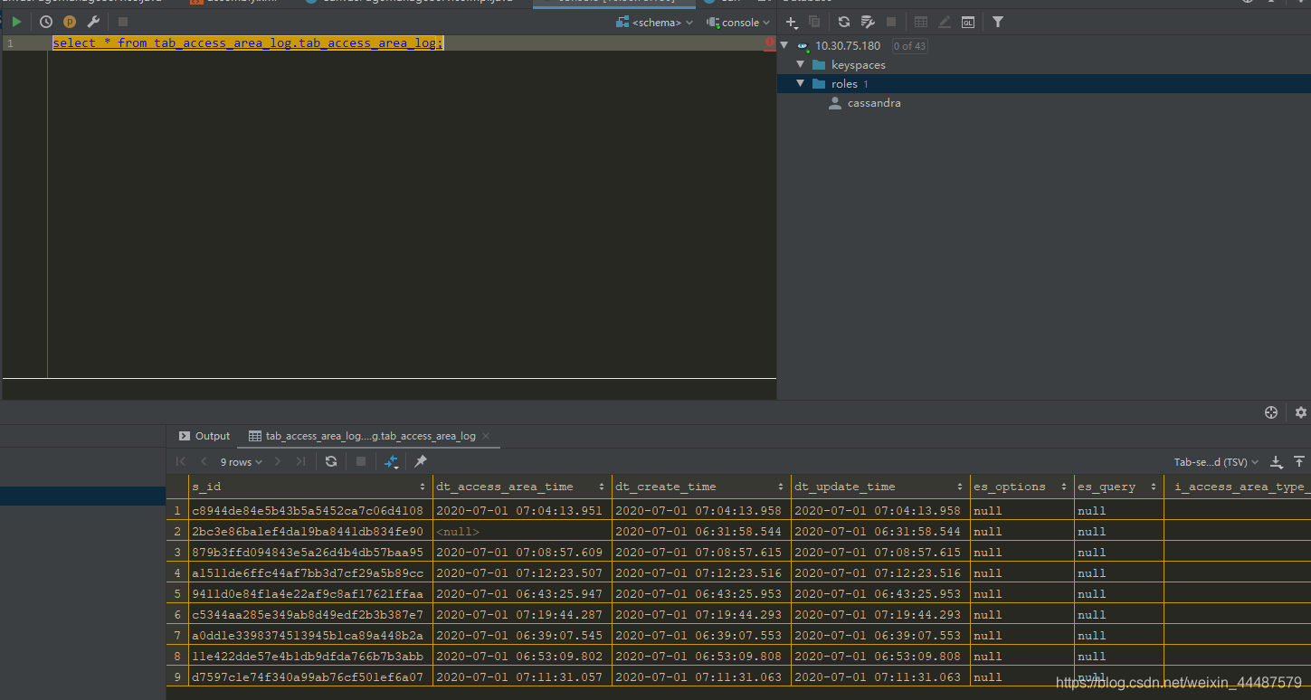Click the red error indicator in editor
The height and width of the screenshot is (700, 1311).
click(769, 43)
